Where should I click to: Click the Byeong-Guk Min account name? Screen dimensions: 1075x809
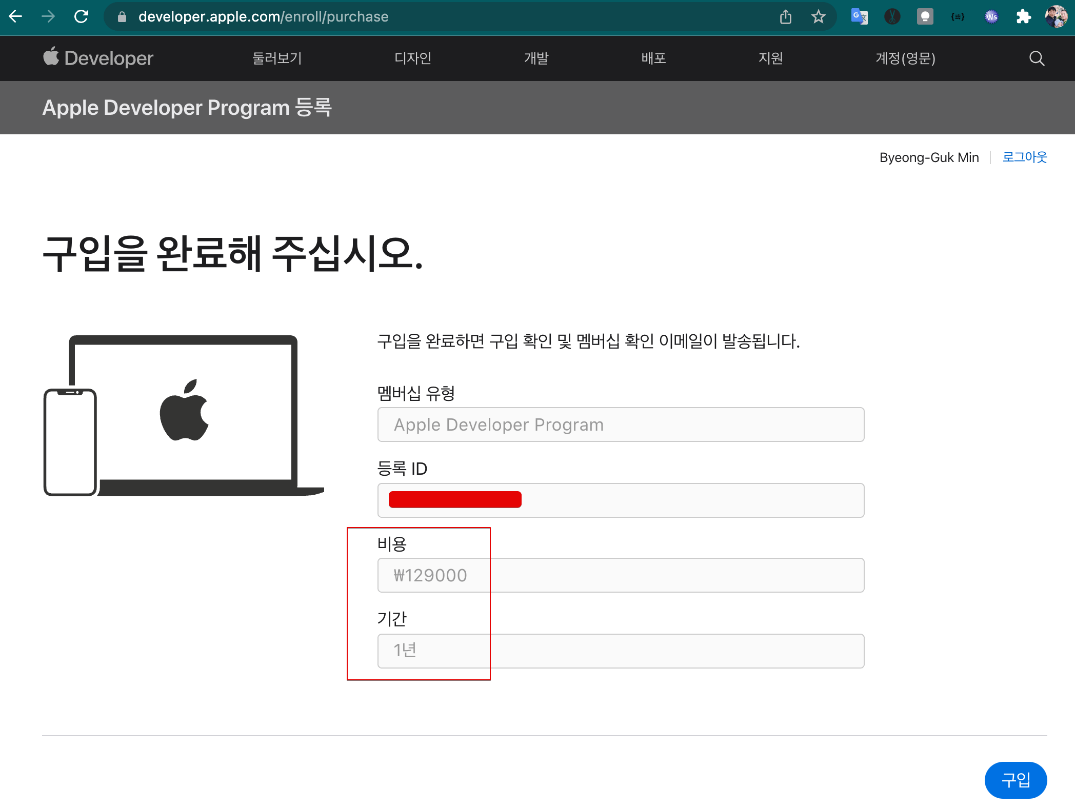point(929,157)
